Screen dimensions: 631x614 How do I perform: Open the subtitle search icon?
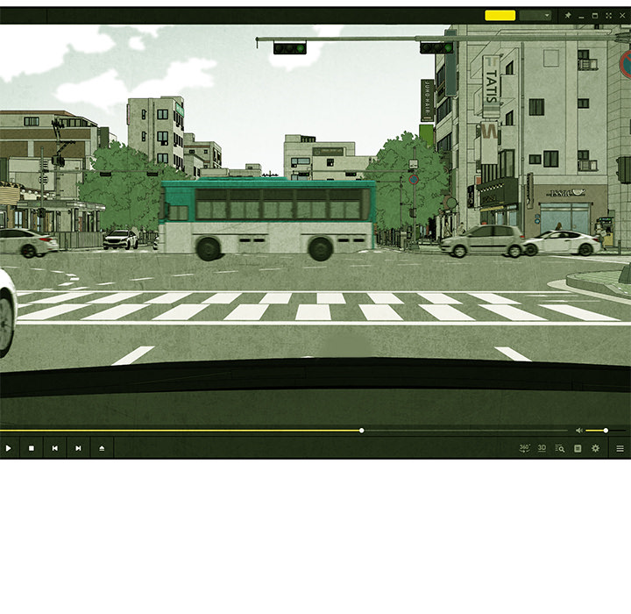coord(560,448)
